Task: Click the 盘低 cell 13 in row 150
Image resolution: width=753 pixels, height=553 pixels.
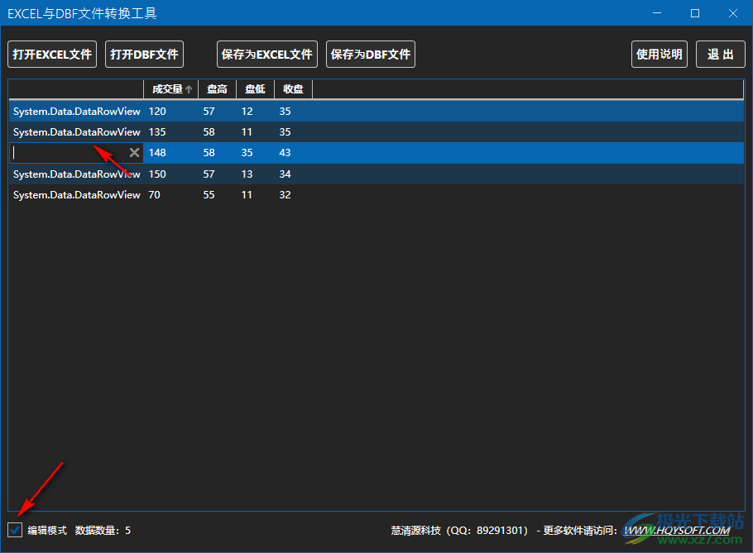Action: [247, 174]
